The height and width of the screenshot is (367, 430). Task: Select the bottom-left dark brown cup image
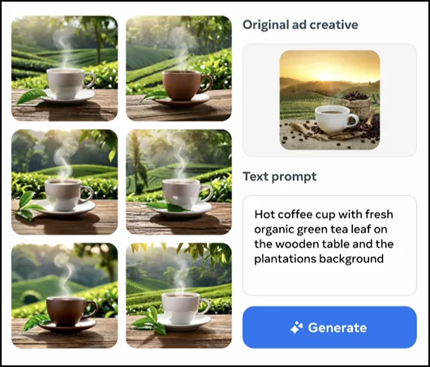65,296
